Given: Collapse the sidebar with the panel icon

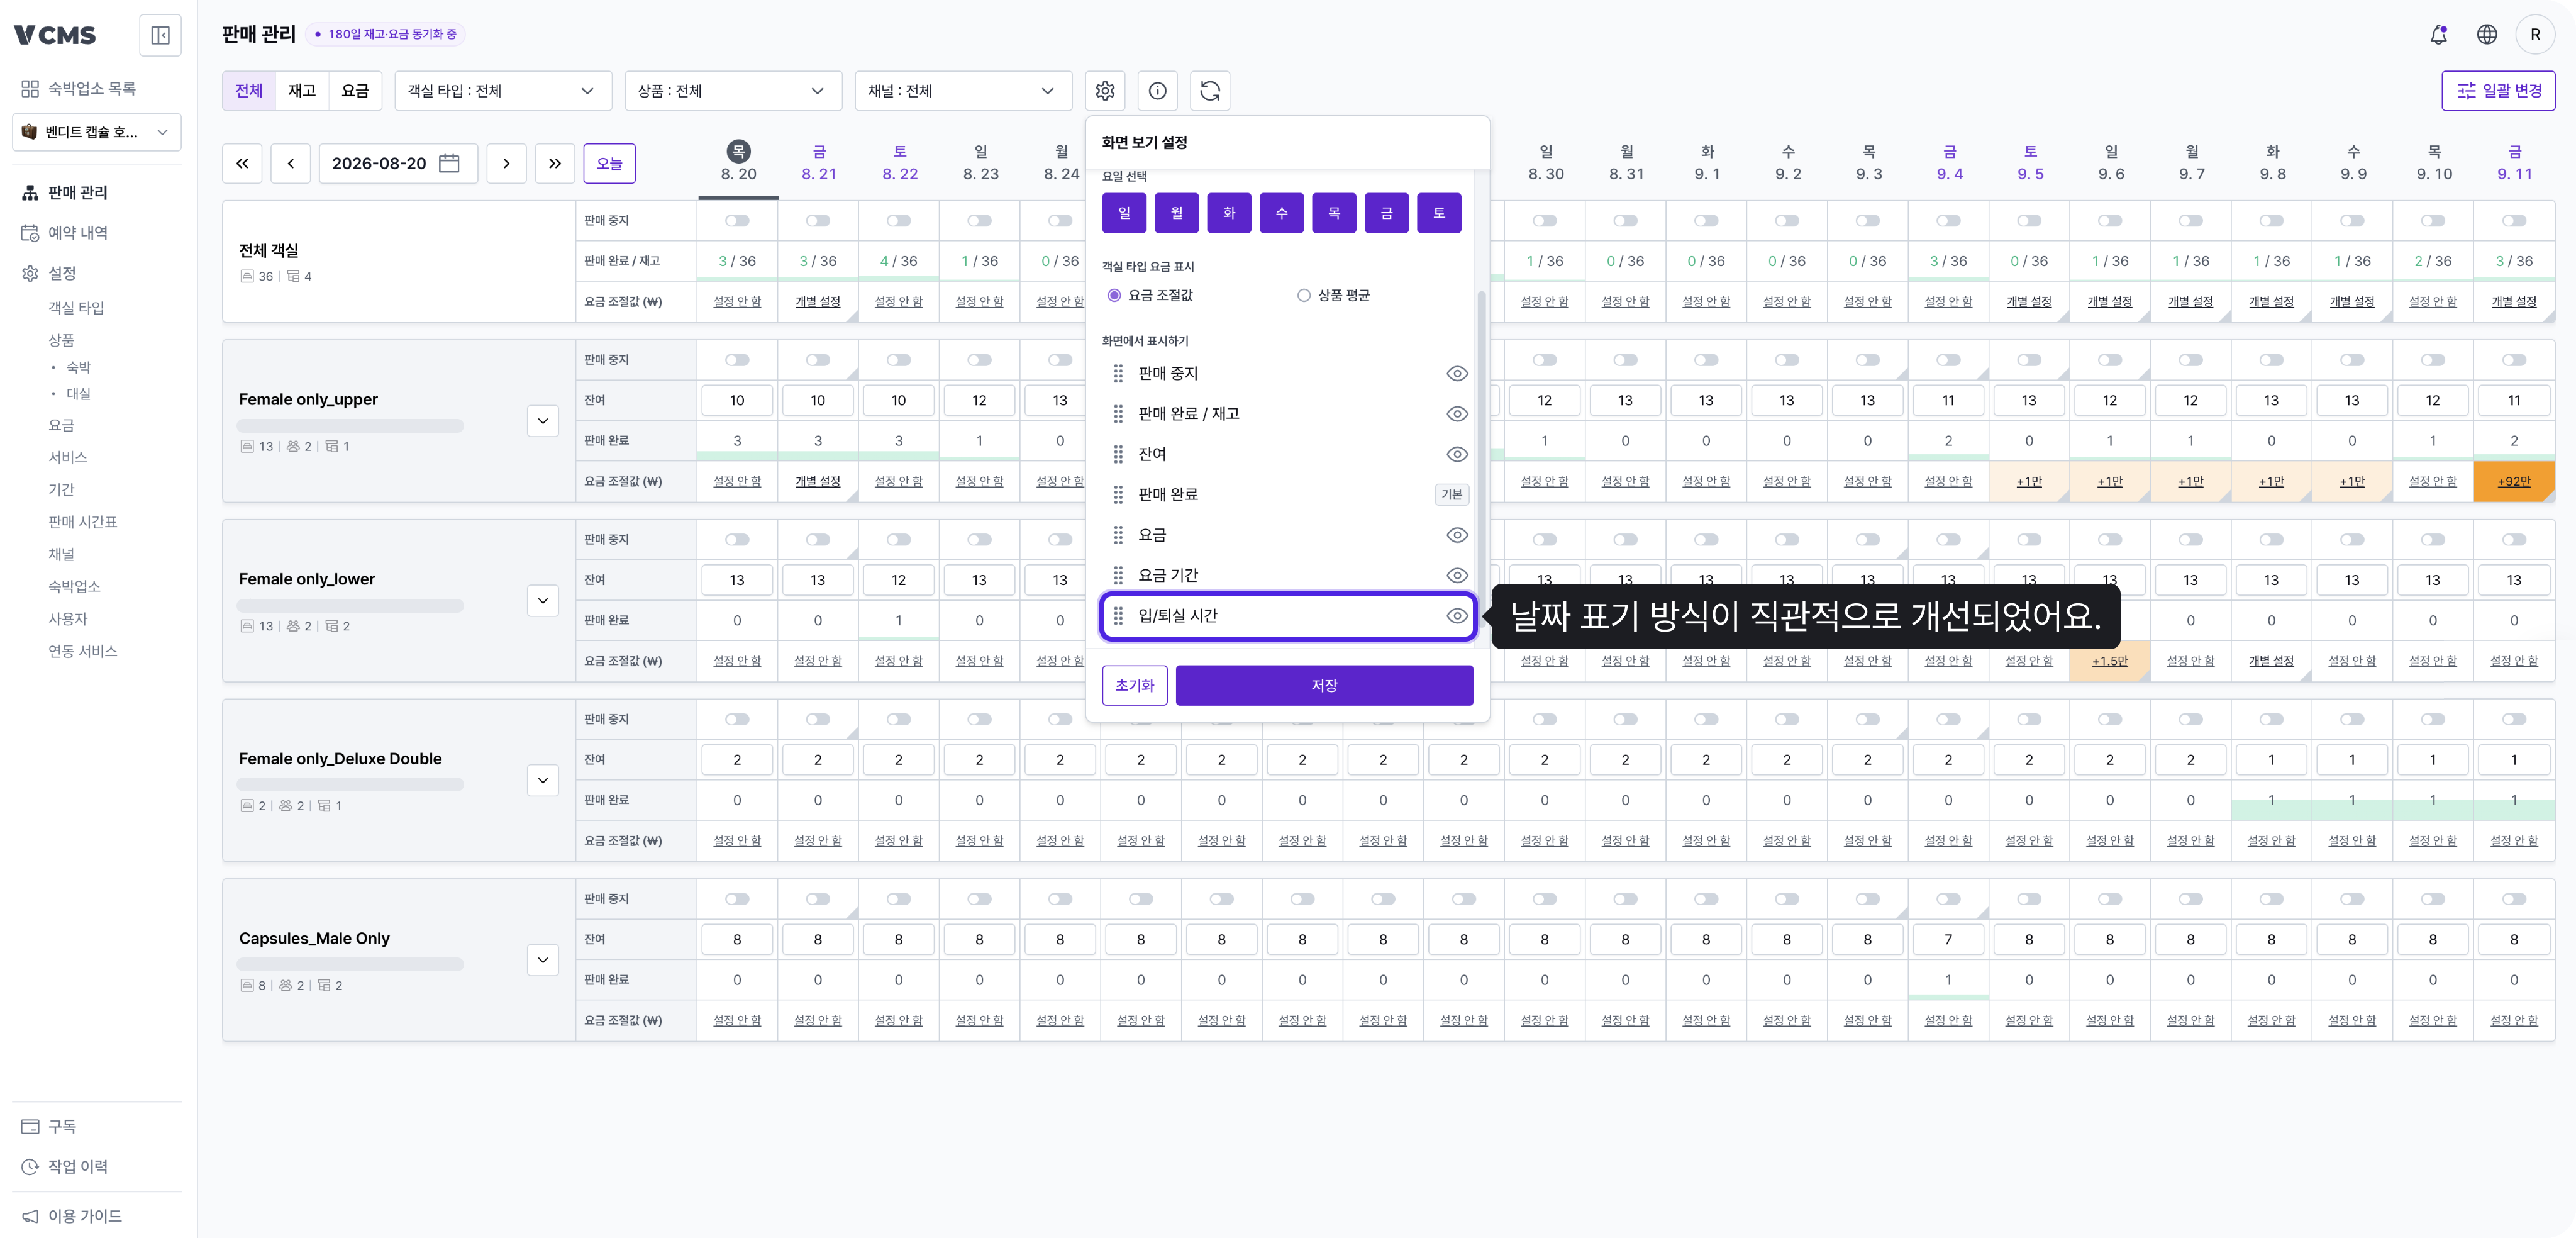Looking at the screenshot, I should point(160,35).
